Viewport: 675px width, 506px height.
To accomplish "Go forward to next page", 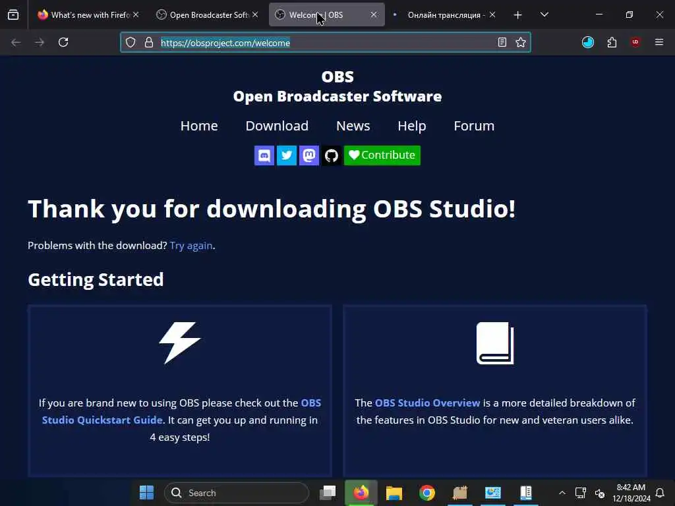I will [40, 42].
